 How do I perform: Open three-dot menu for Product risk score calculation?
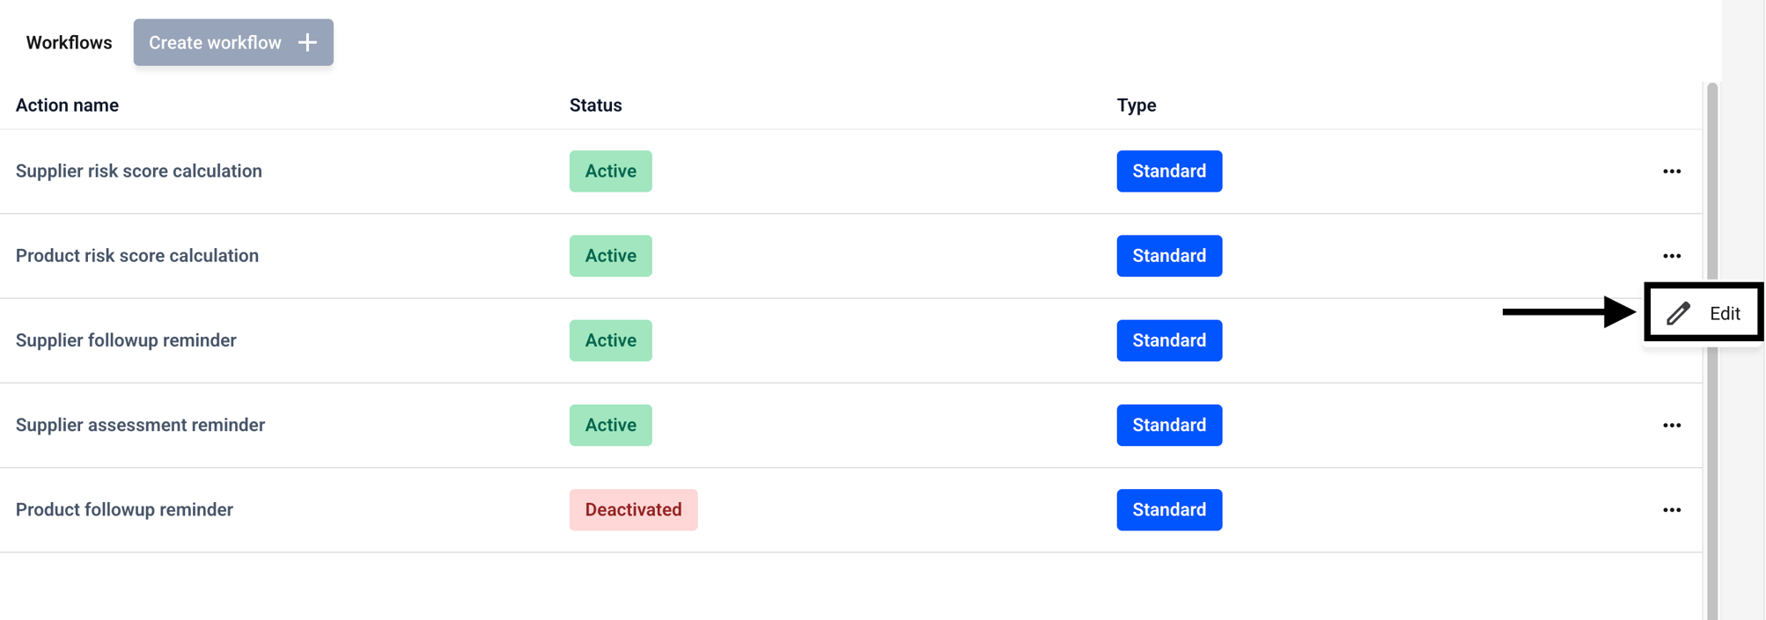(1671, 256)
